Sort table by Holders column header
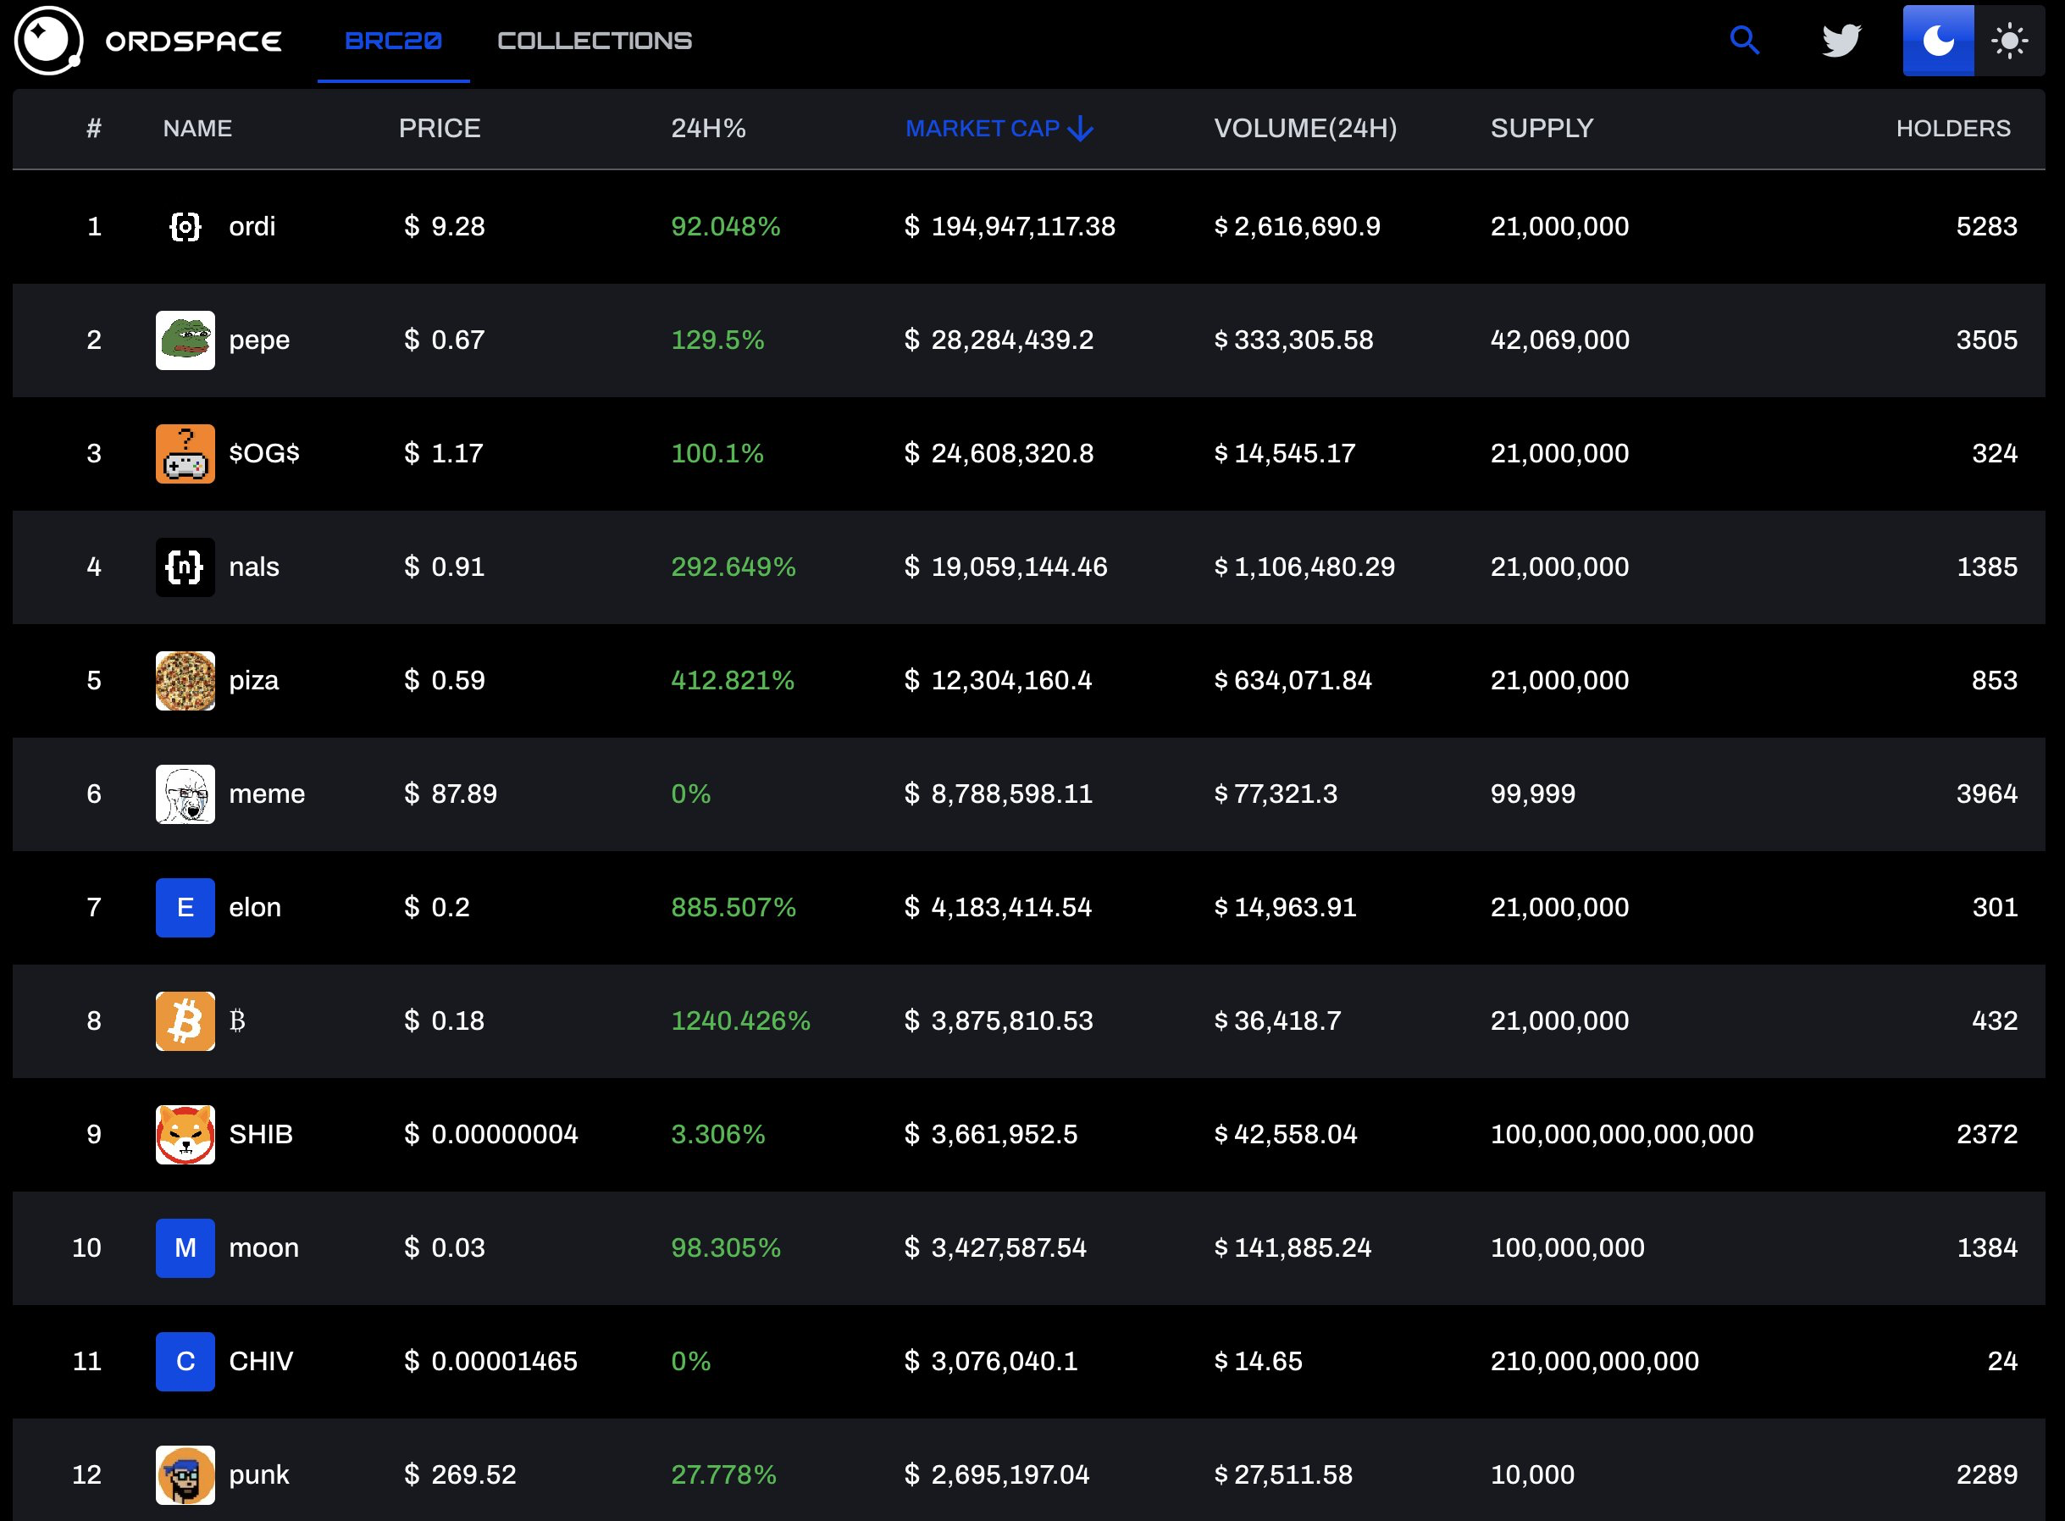 pos(1952,128)
